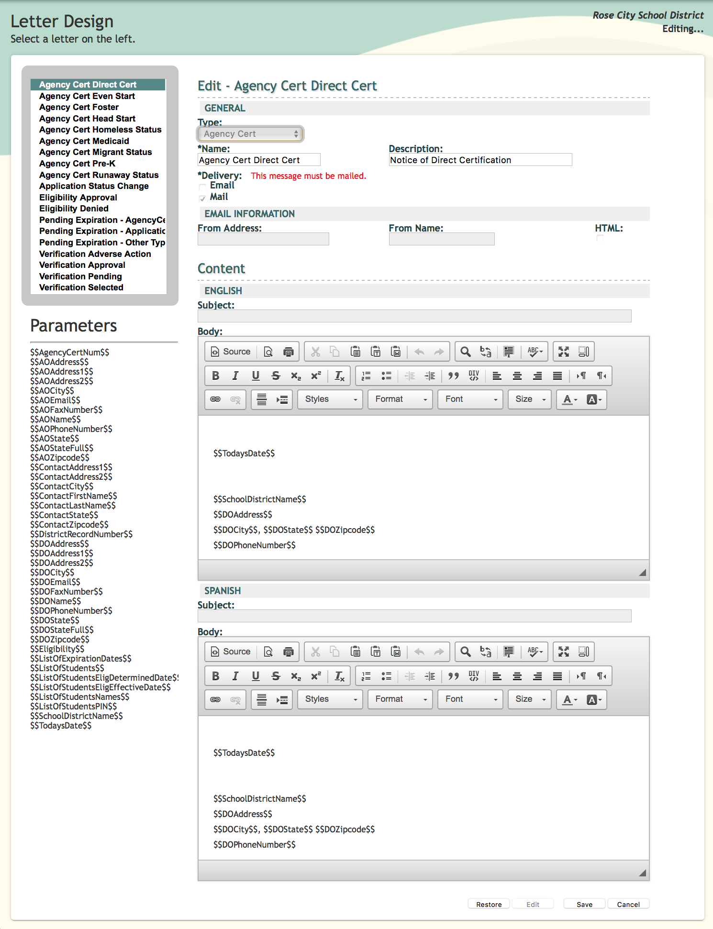The width and height of the screenshot is (713, 929).
Task: Toggle the Email delivery checkbox
Action: [202, 187]
